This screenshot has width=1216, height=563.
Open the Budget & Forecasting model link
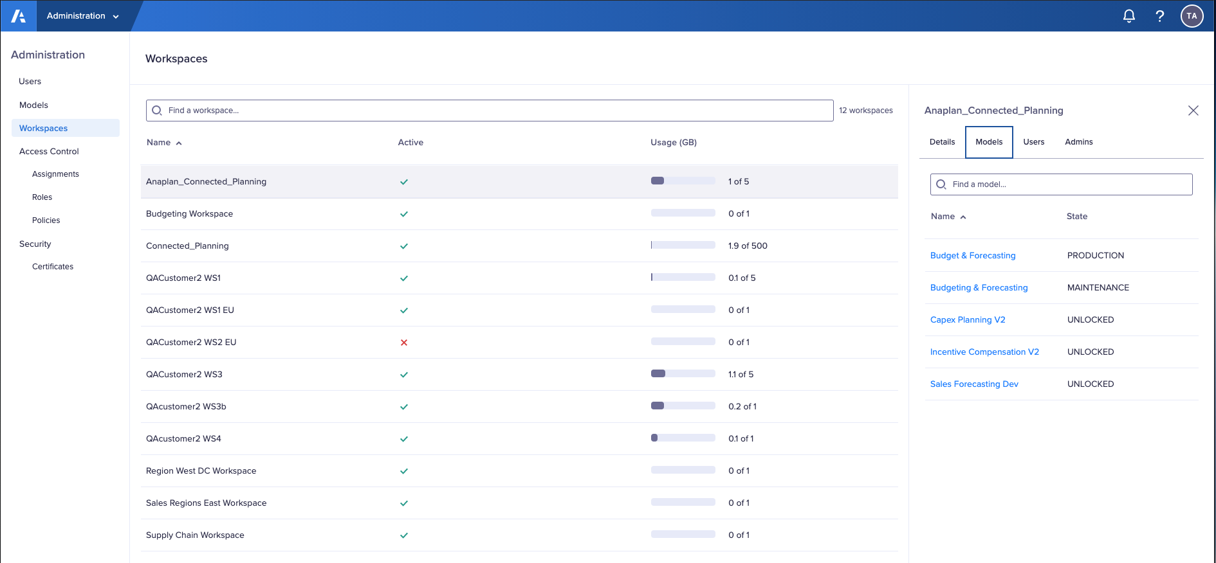(973, 256)
